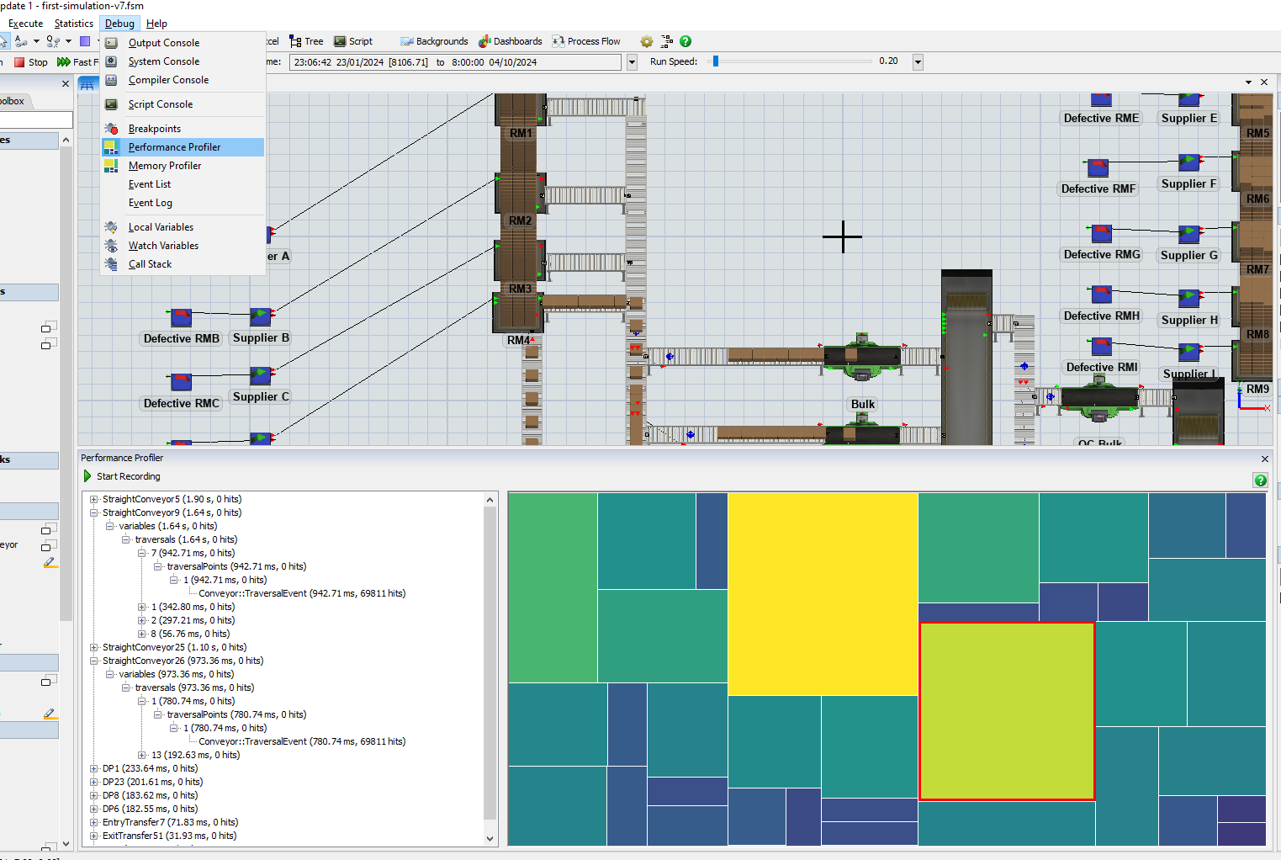Collapse the StraightConveyor26 tree node
The image size is (1281, 860).
(x=94, y=661)
